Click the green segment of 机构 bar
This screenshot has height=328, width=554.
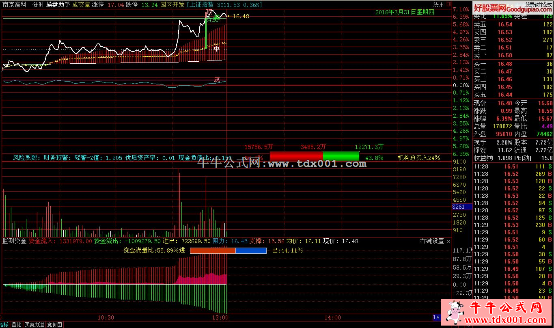[x=341, y=156]
